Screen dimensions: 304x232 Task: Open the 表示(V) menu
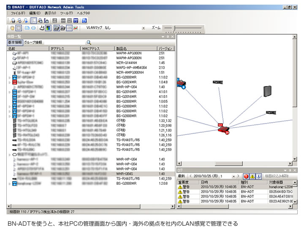coord(50,13)
